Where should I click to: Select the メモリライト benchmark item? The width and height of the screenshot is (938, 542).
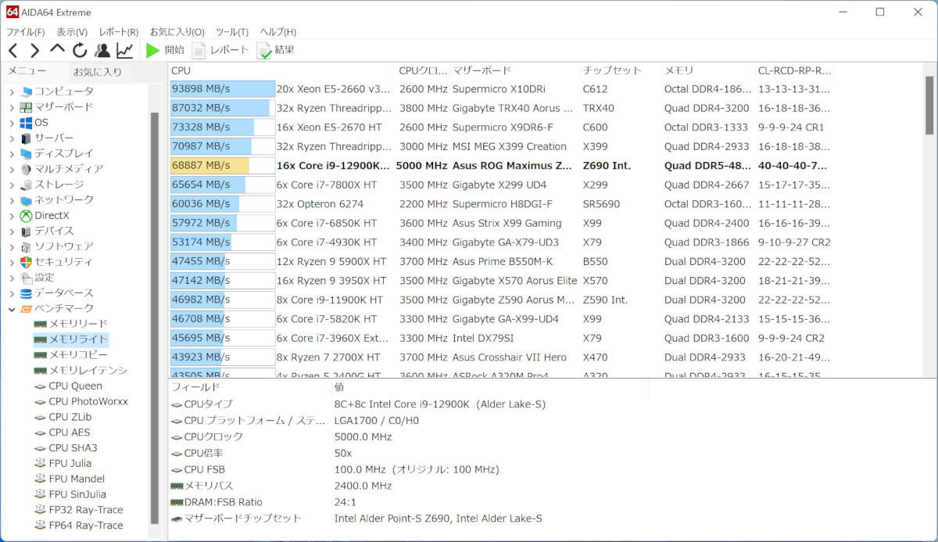coord(70,339)
